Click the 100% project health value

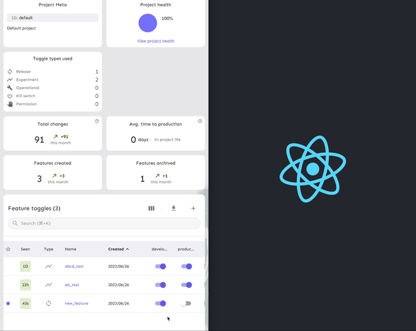point(168,18)
